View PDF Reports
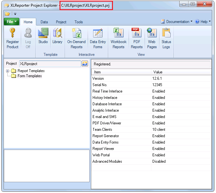This screenshot has height=193, width=216. (137, 38)
